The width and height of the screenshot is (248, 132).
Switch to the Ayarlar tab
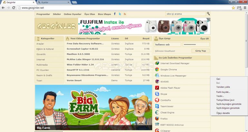click(53, 2)
